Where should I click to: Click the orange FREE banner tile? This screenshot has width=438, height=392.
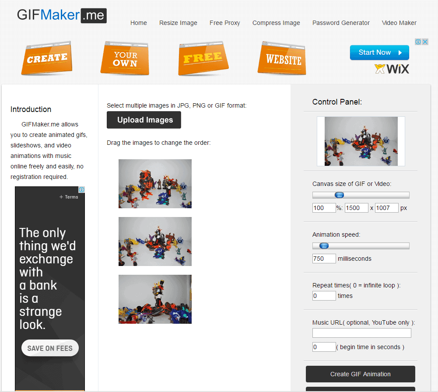[x=203, y=58]
